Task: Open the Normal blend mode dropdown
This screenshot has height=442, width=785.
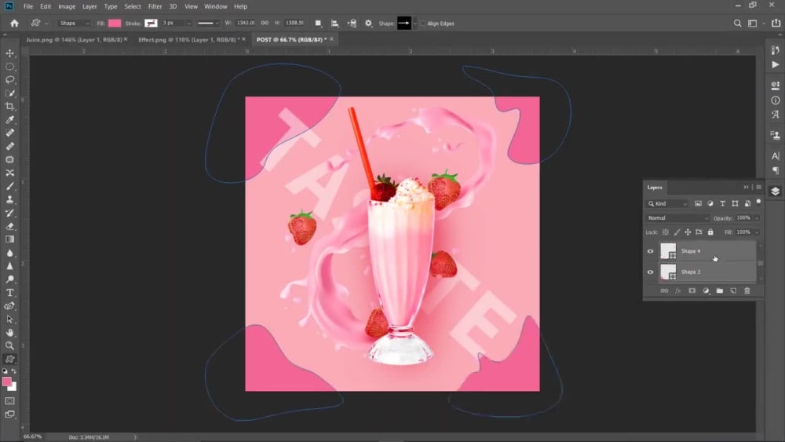Action: [677, 218]
